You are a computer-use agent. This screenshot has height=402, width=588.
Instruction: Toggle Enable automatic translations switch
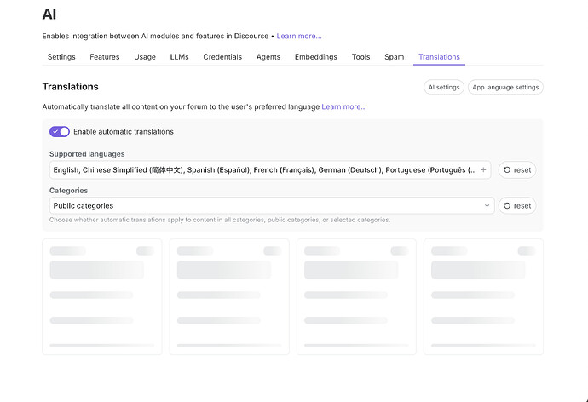(60, 131)
